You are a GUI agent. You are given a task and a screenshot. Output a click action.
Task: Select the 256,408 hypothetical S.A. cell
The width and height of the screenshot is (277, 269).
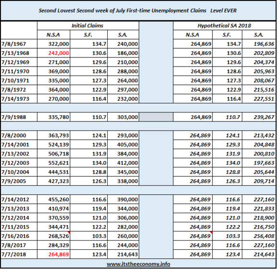[259, 236]
